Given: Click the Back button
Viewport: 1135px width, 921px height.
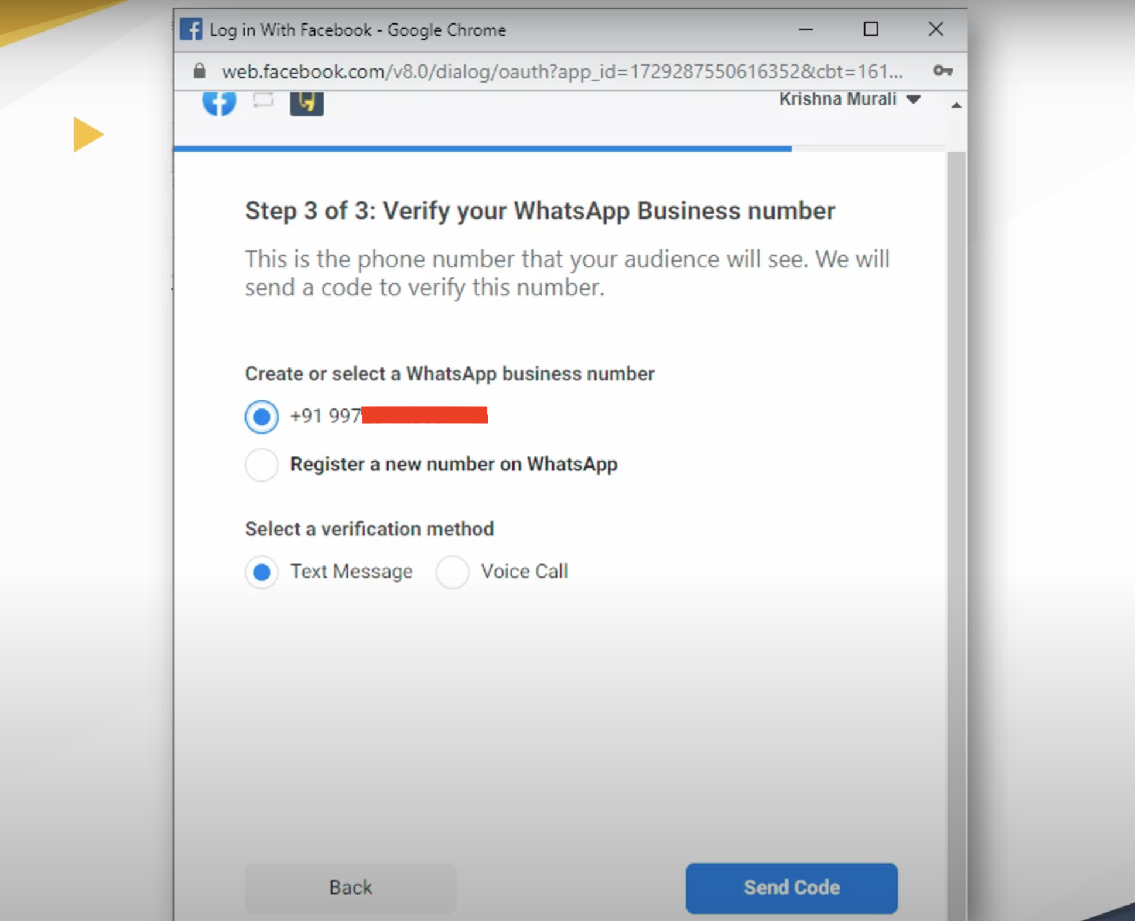Looking at the screenshot, I should point(350,888).
